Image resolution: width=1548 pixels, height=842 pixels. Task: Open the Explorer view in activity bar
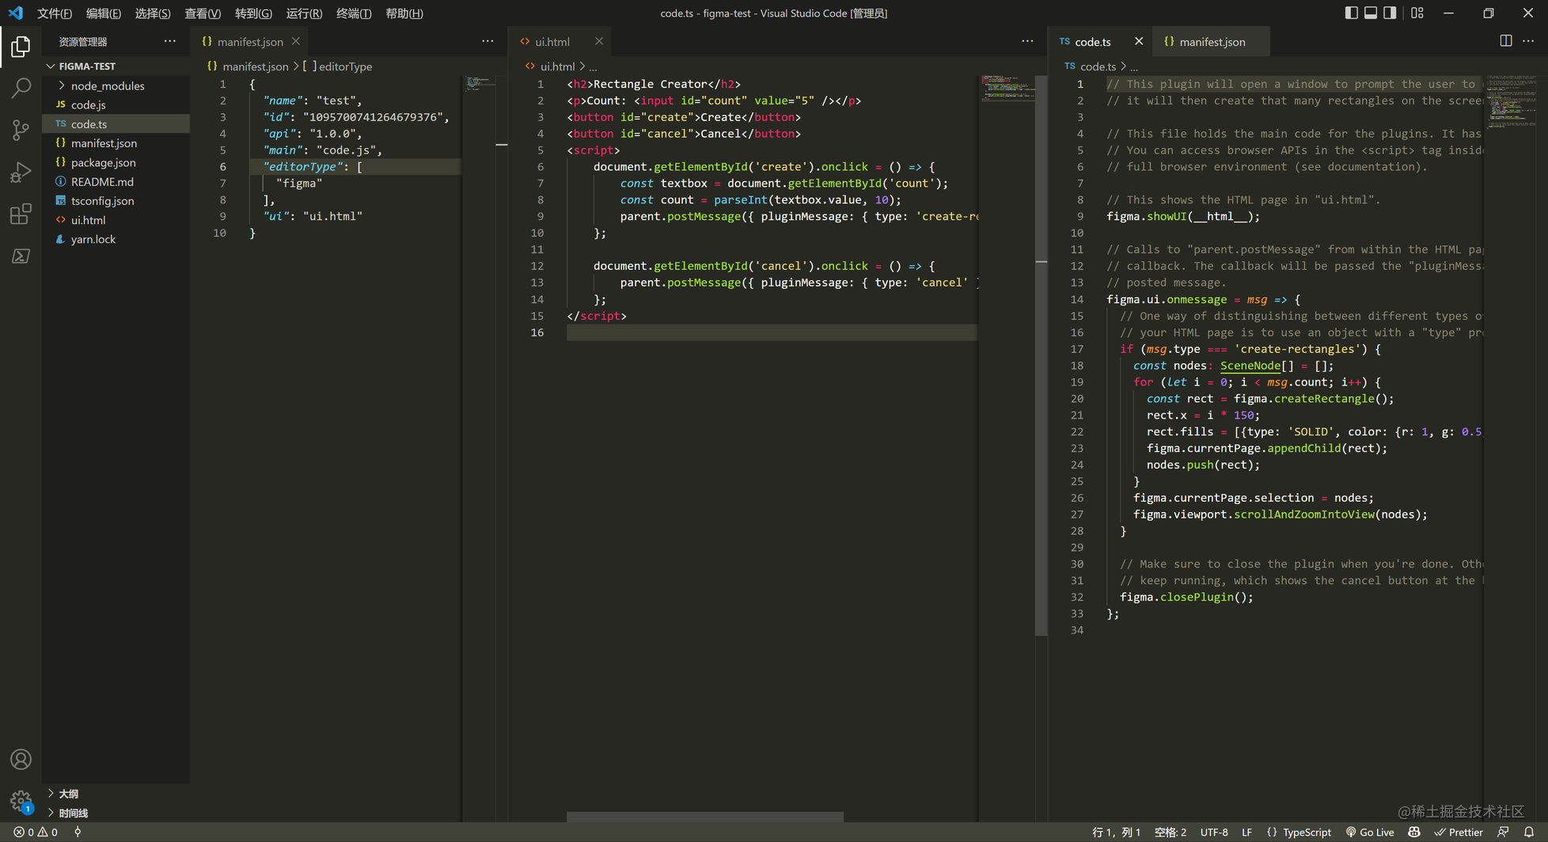pyautogui.click(x=21, y=47)
